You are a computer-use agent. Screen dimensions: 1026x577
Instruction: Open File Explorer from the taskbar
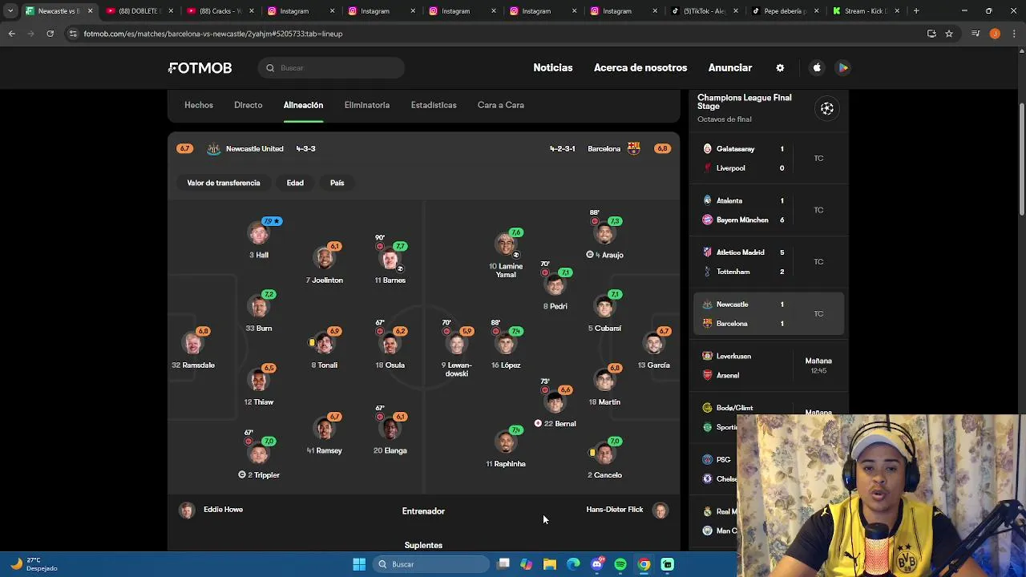[550, 564]
